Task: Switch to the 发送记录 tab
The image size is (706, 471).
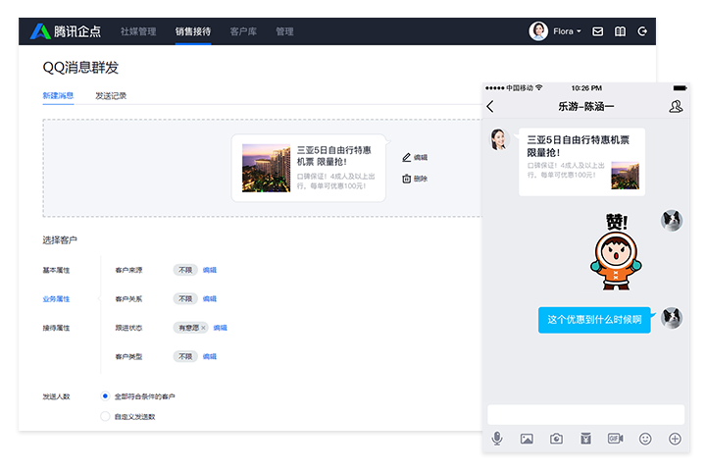Action: (111, 95)
